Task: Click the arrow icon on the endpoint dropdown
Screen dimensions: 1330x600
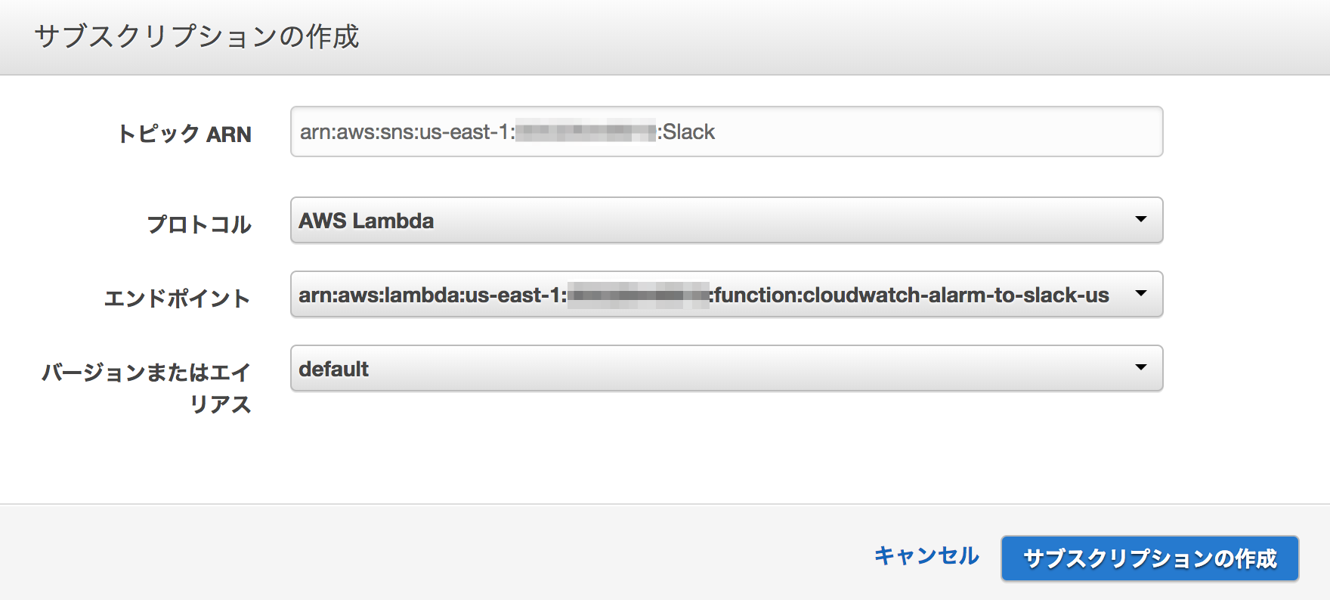Action: click(1140, 293)
